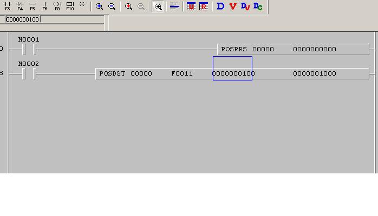Click the red R toolbar icon

coord(204,6)
